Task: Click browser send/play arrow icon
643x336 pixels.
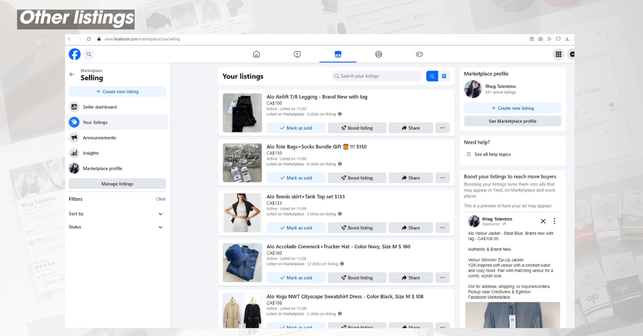Action: 549,39
